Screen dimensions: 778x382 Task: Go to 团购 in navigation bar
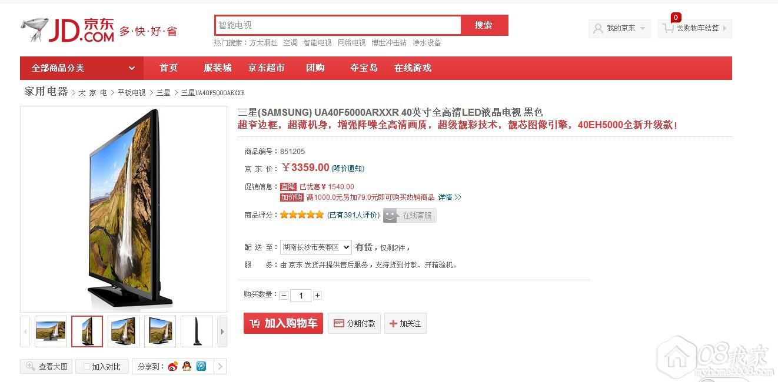(315, 68)
